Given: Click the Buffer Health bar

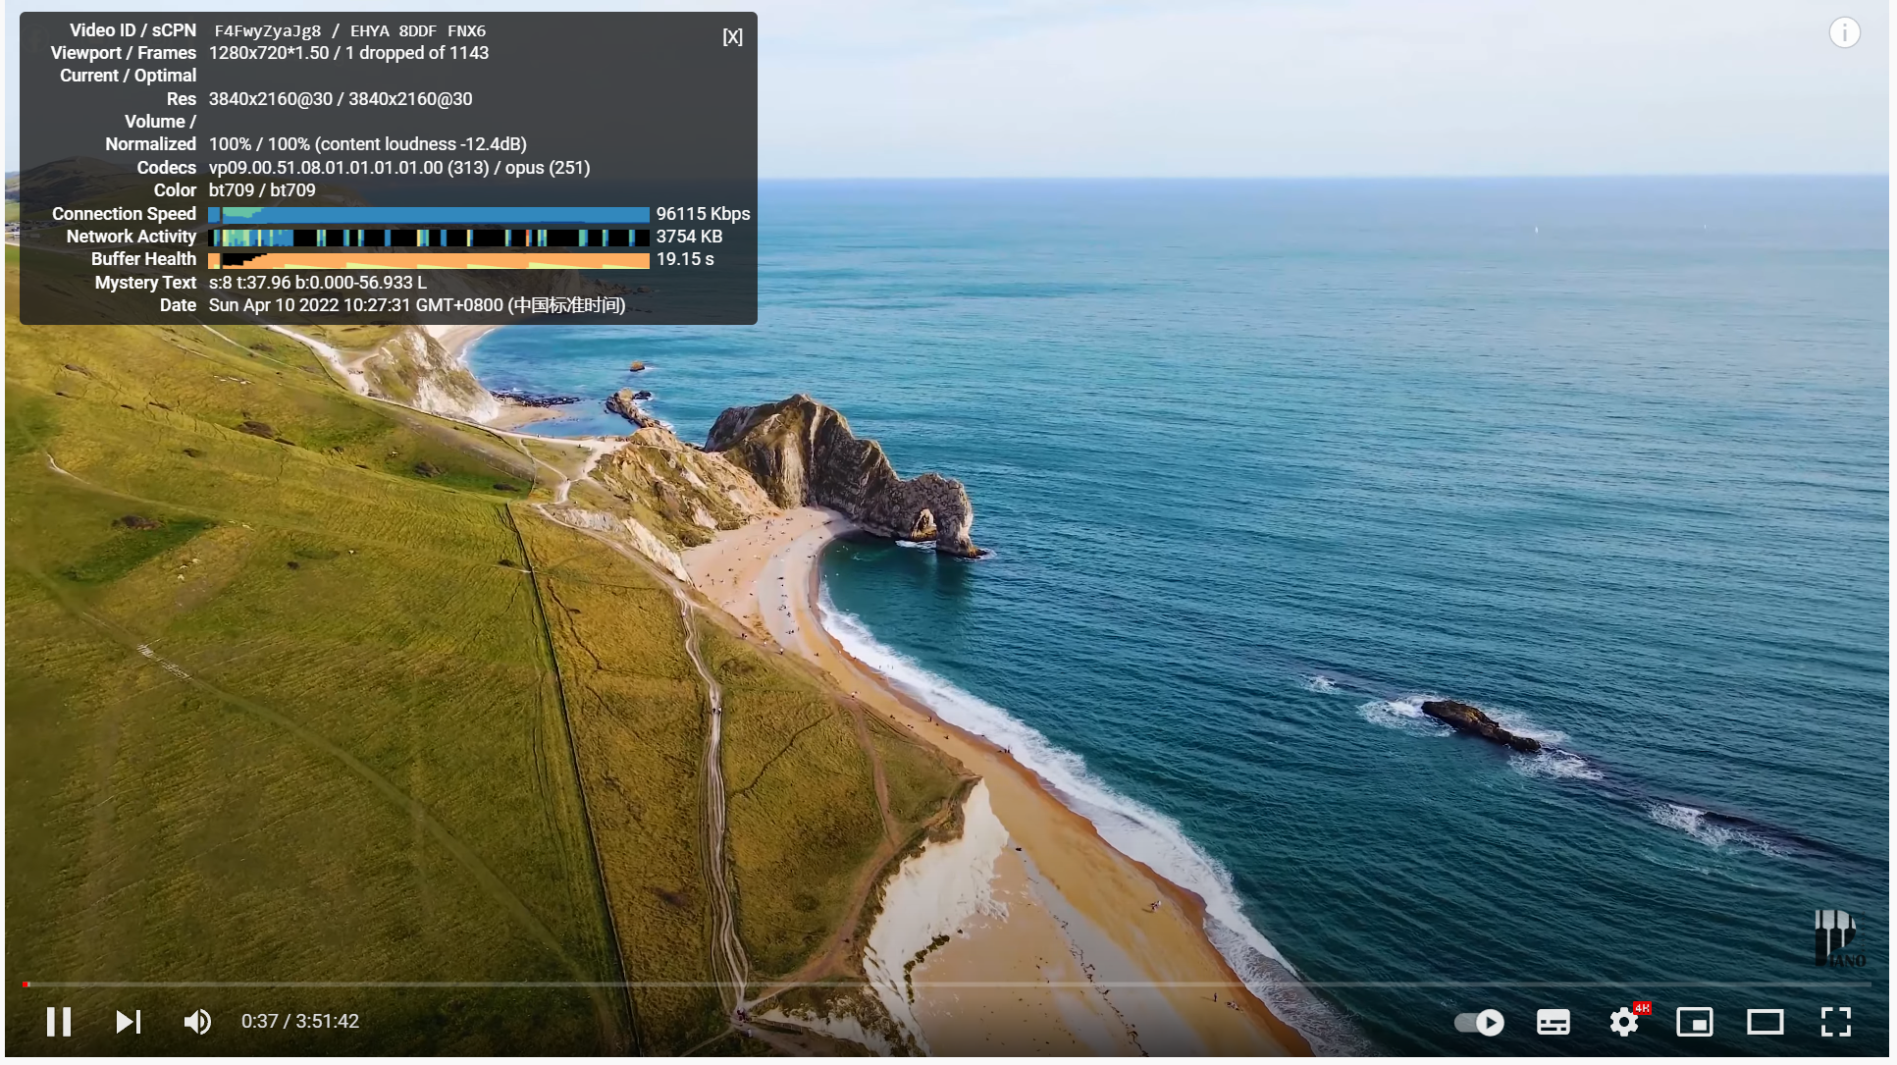Looking at the screenshot, I should (x=427, y=258).
